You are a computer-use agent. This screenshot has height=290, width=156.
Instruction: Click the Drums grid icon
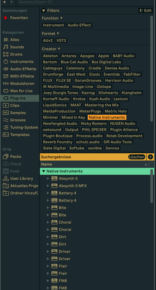[6, 54]
